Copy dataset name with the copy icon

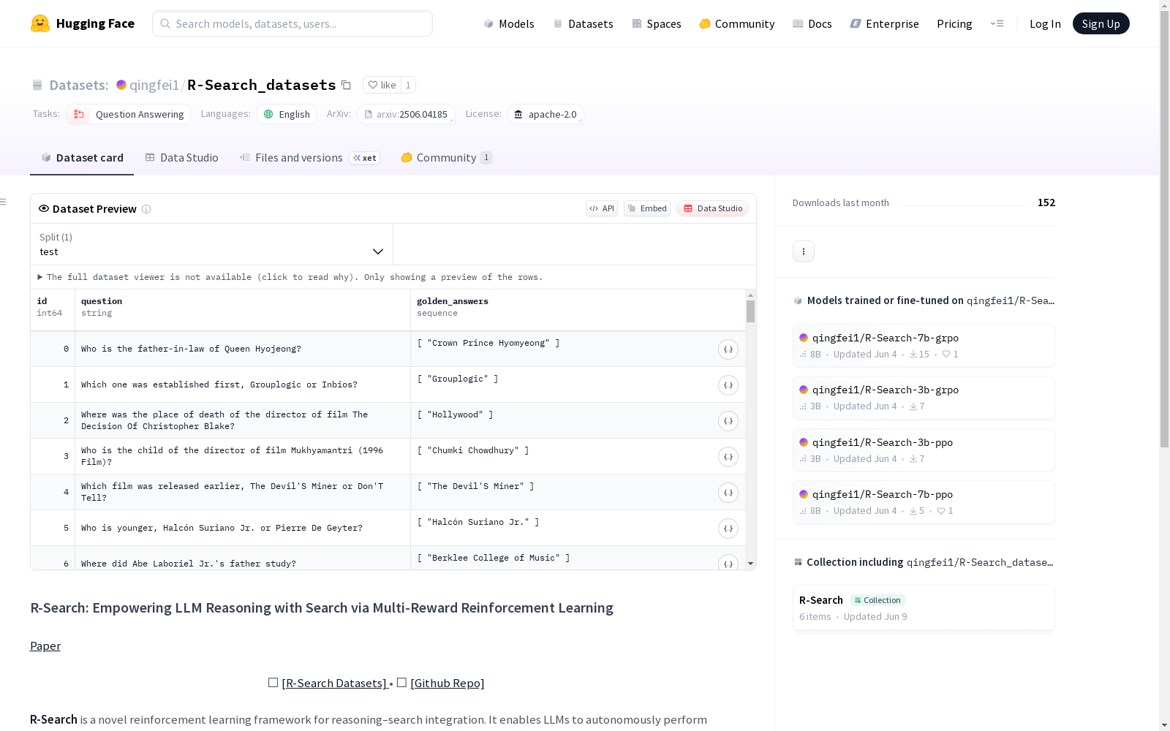[x=347, y=85]
